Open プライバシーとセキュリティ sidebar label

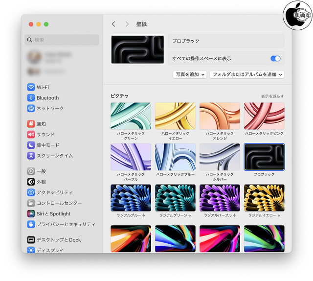66,224
